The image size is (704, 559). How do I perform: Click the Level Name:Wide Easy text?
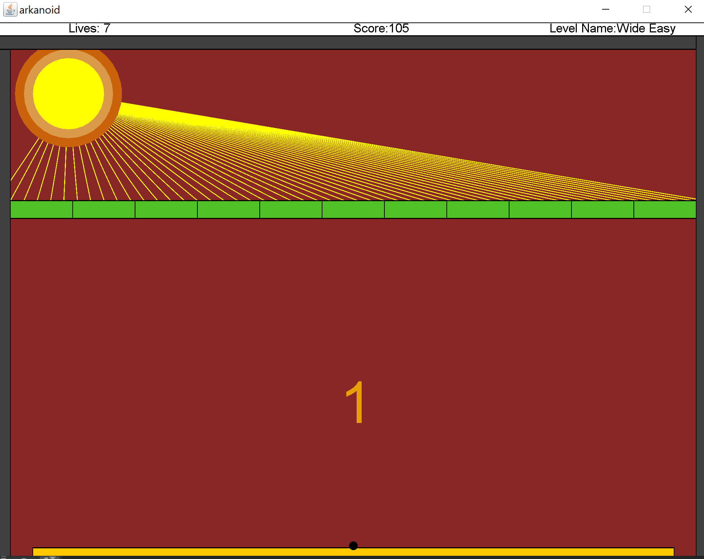pyautogui.click(x=612, y=28)
